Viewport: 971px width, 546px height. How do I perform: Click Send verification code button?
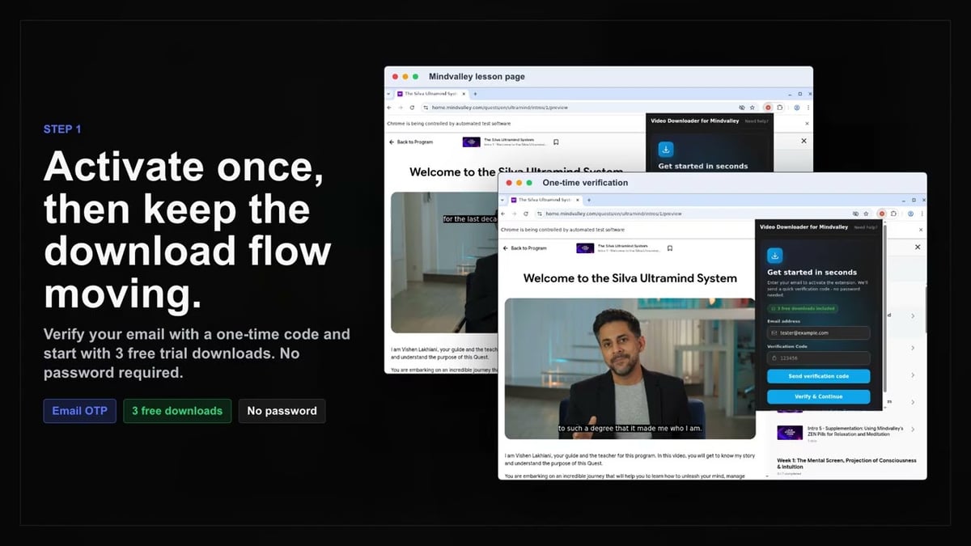pyautogui.click(x=819, y=376)
